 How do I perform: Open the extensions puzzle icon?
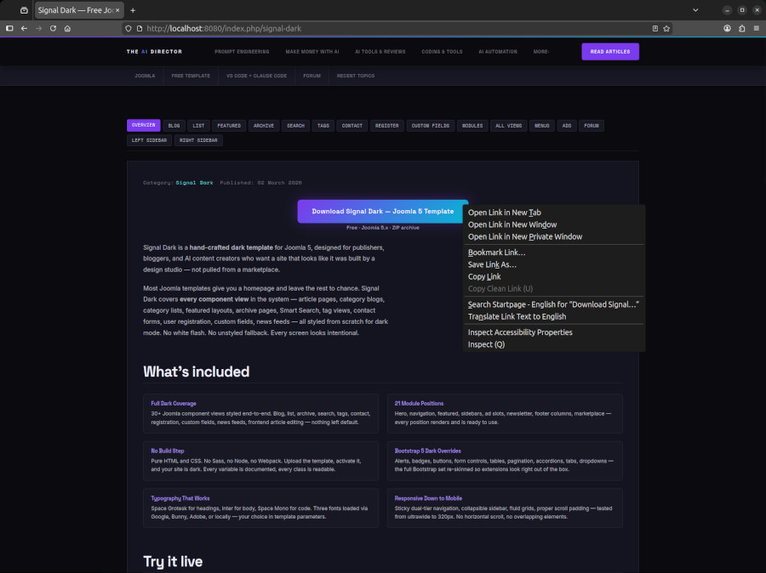coord(741,28)
